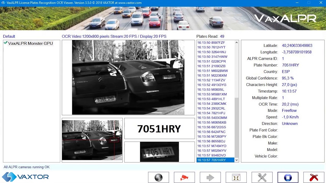
Task: Open the red camera settings button
Action: tap(184, 177)
